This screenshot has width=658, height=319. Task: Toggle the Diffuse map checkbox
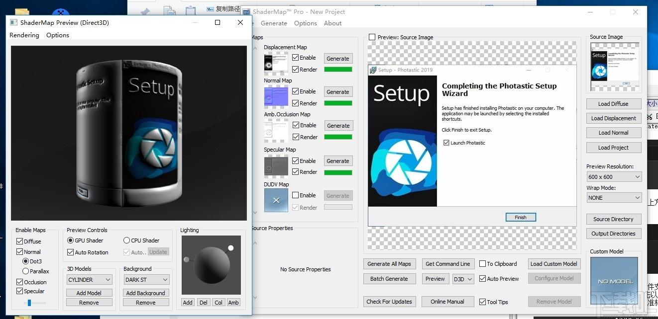click(x=20, y=241)
